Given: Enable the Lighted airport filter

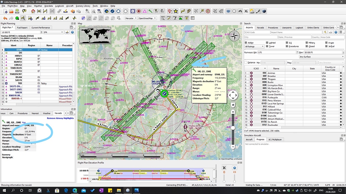Looking at the screenshot, I should click(267, 43).
